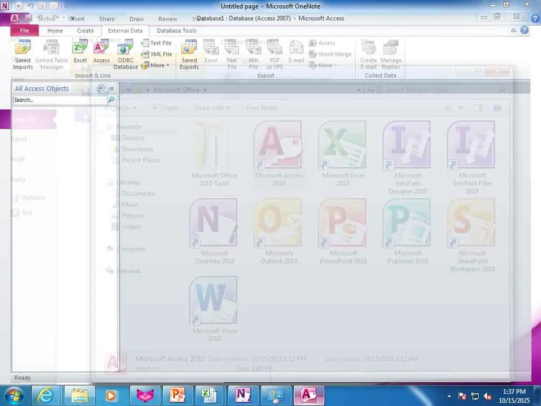Import from Access database in Import & Link
Image resolution: width=541 pixels, height=406 pixels.
tap(101, 52)
